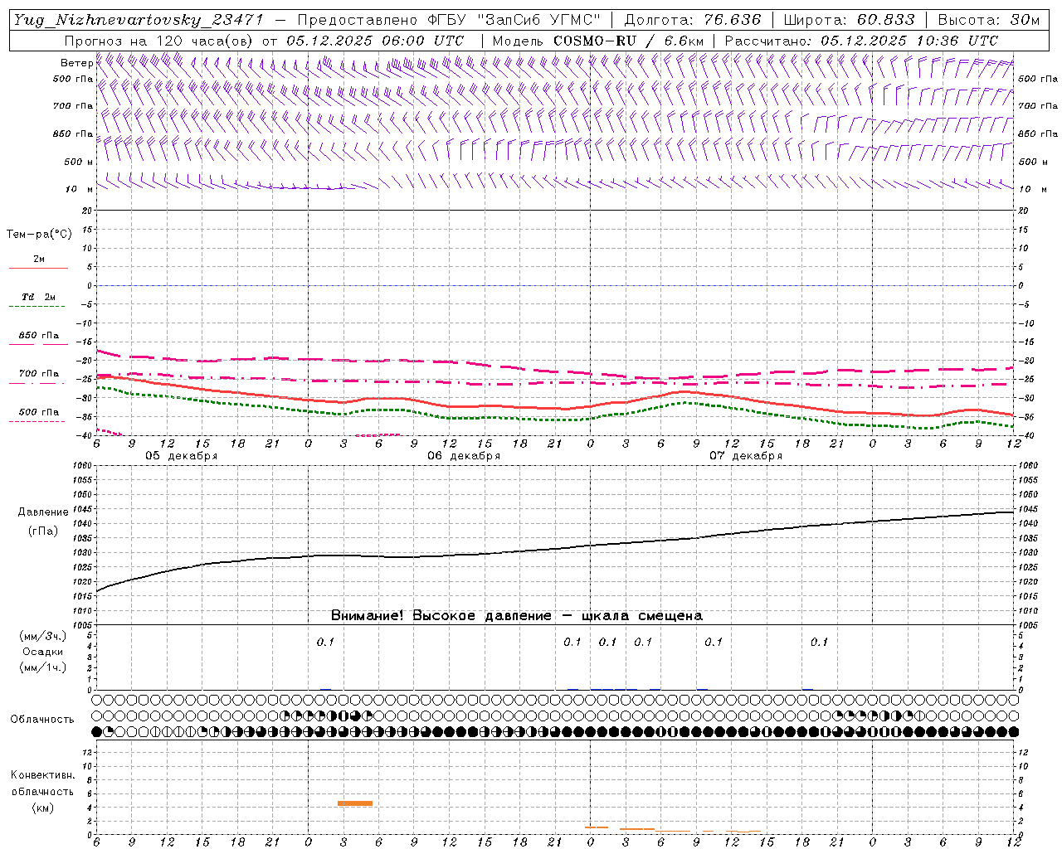This screenshot has width=1062, height=849.
Task: Click the "Ветер" wind panel label
Action: 77,63
